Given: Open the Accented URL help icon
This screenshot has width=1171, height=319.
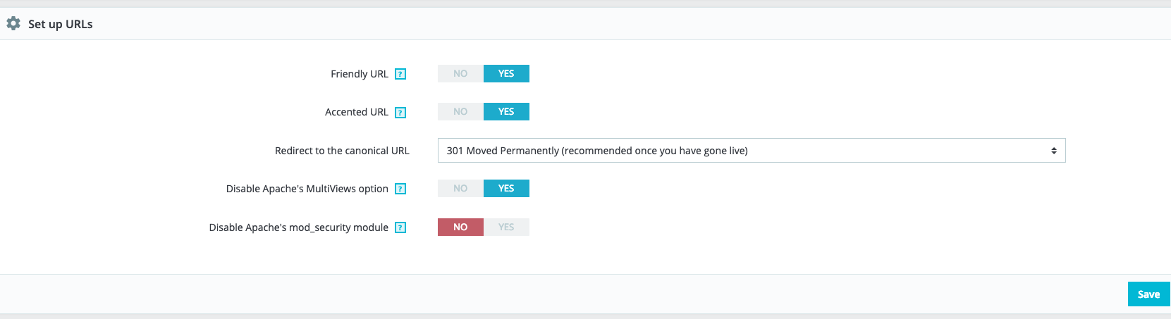Looking at the screenshot, I should tap(400, 113).
